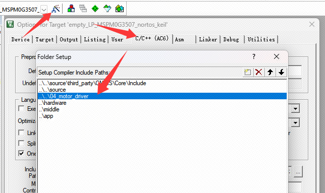Click the Folder Setup help question mark

pyautogui.click(x=254, y=56)
